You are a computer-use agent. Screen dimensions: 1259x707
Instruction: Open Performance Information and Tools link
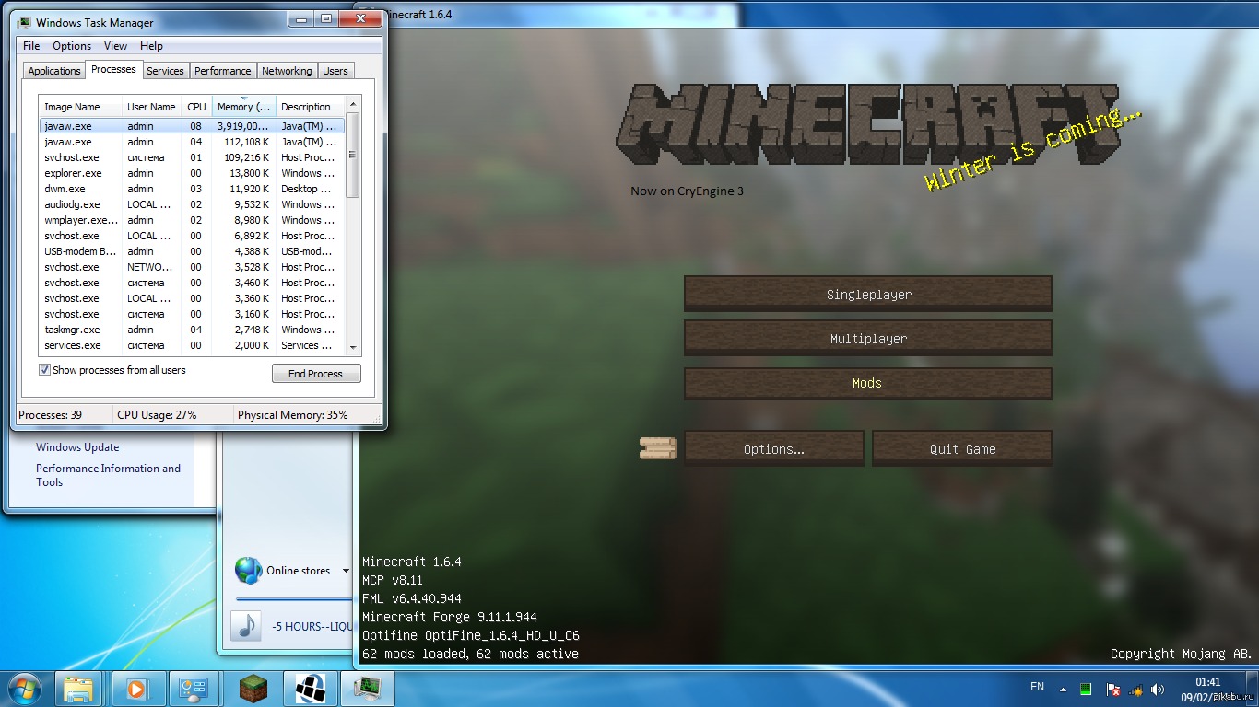pyautogui.click(x=108, y=475)
